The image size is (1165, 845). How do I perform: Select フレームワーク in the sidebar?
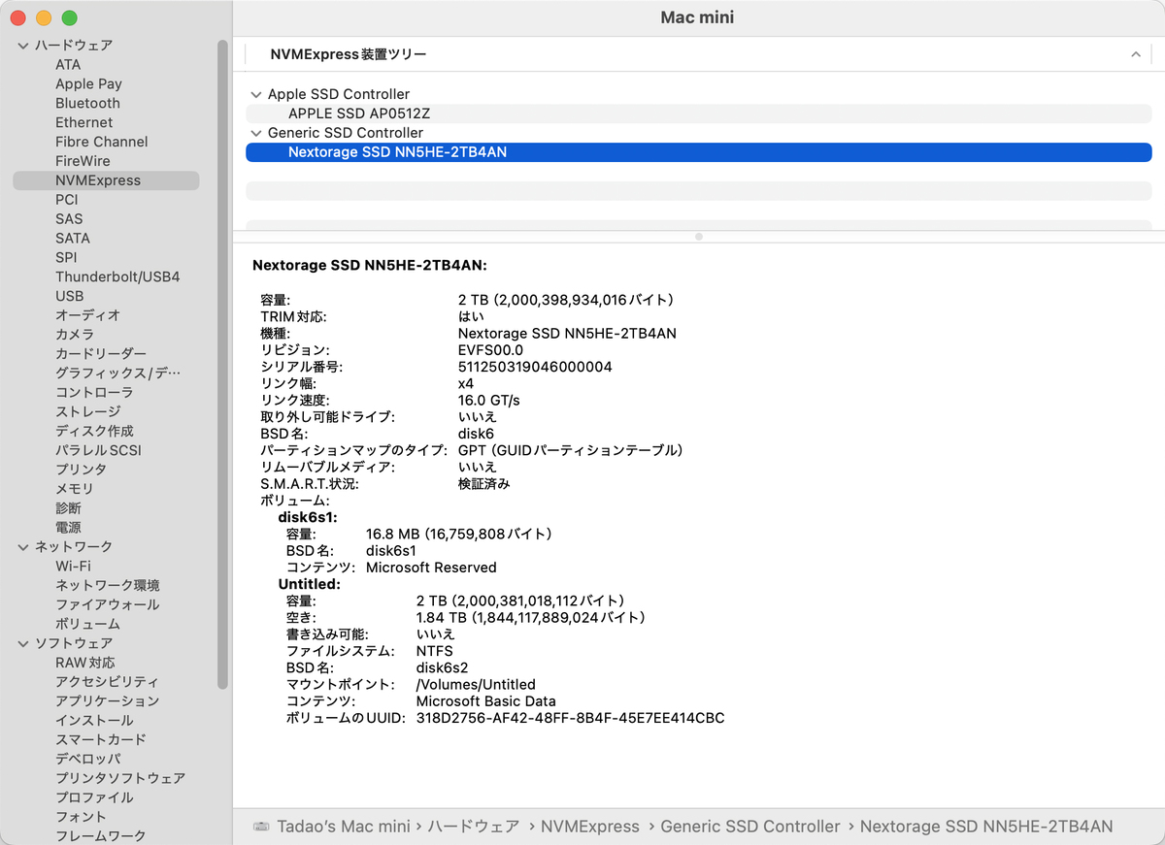(101, 836)
